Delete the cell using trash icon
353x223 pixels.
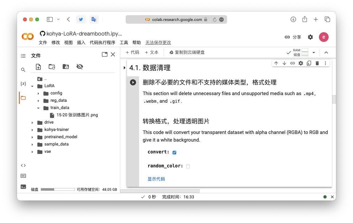point(317,63)
